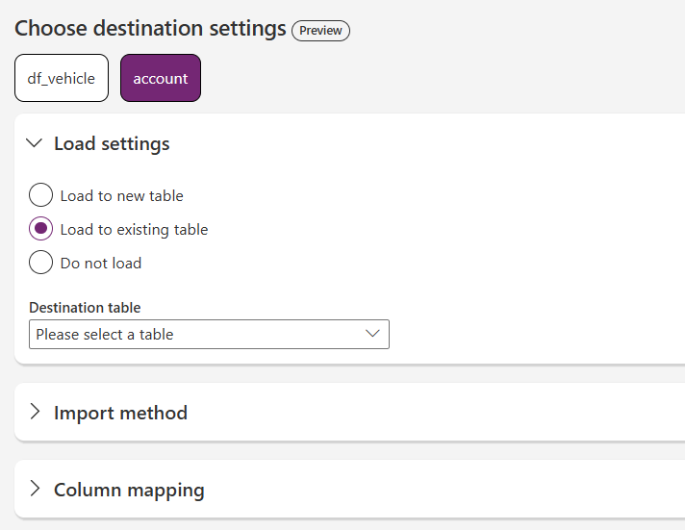The width and height of the screenshot is (685, 530).
Task: Open the Destination table dropdown
Action: (x=209, y=334)
